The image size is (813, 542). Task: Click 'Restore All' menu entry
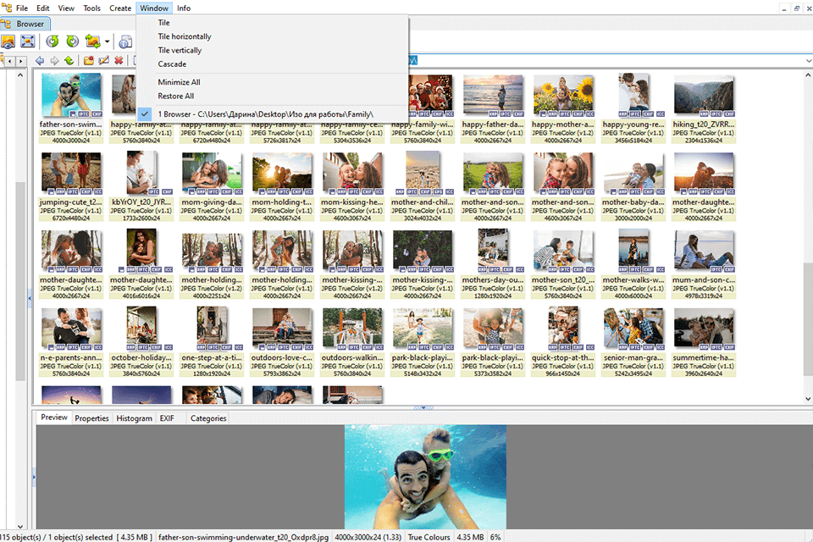(176, 96)
